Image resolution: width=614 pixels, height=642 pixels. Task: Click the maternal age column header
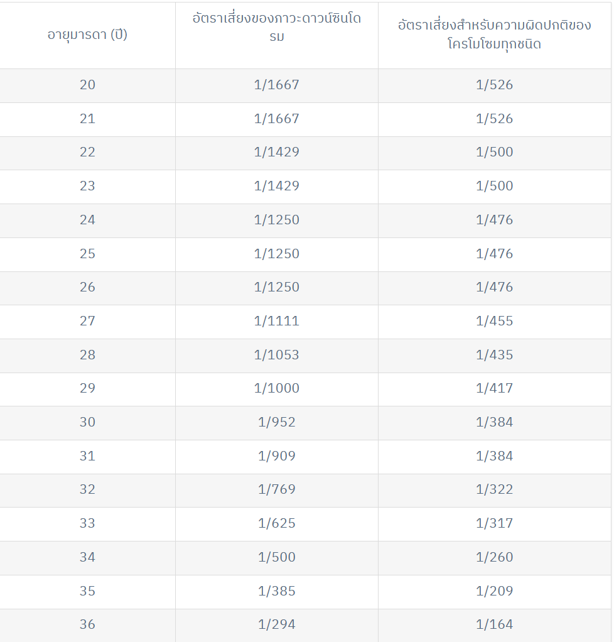click(87, 35)
